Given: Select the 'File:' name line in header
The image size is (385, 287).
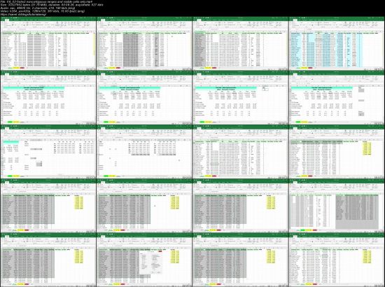Looking at the screenshot, I should 46,1.
